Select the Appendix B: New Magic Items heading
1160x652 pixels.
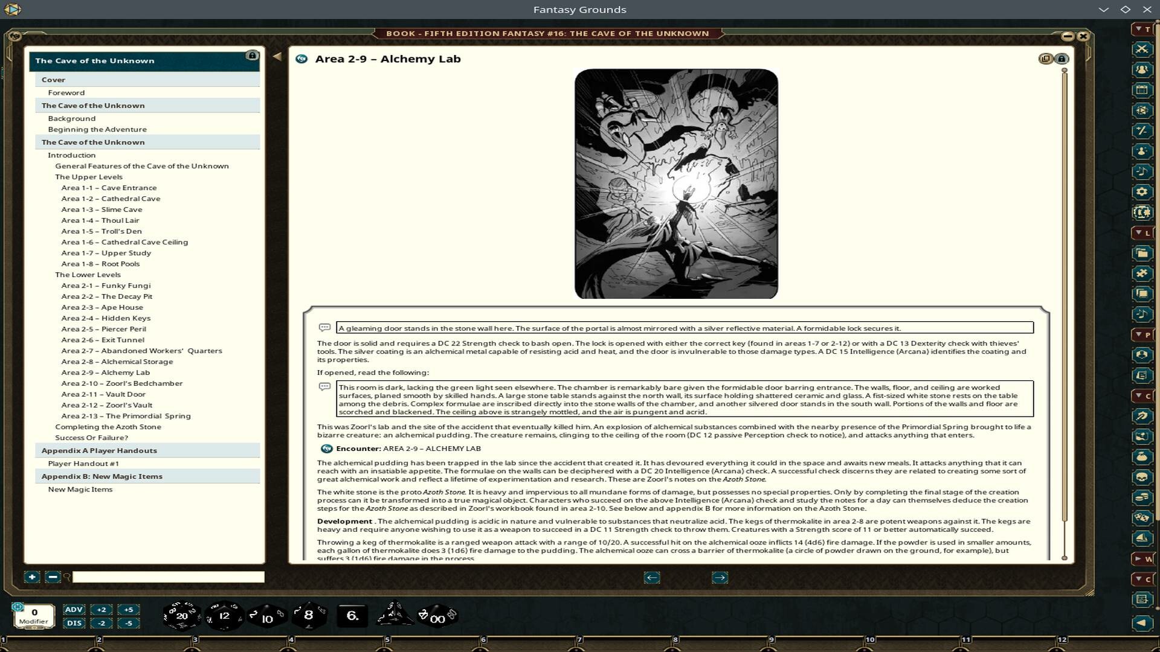101,476
